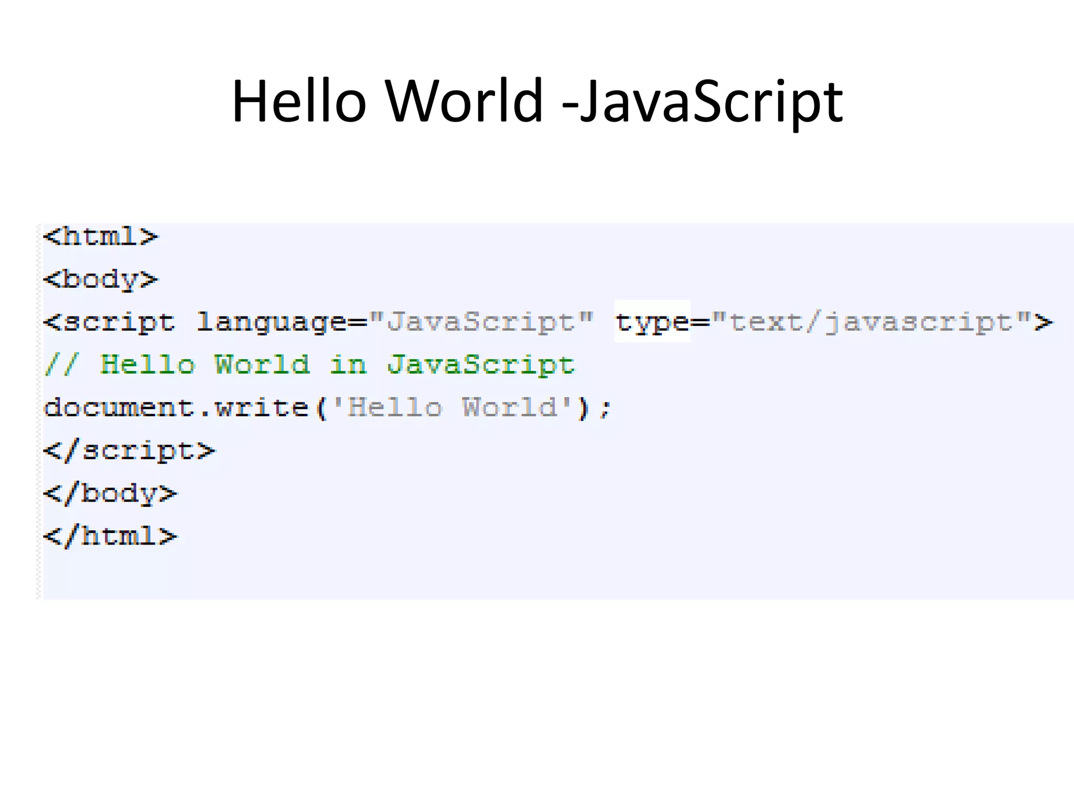Click the word JavaScript in the comment
Viewport: 1074px width, 805px height.
click(x=481, y=365)
